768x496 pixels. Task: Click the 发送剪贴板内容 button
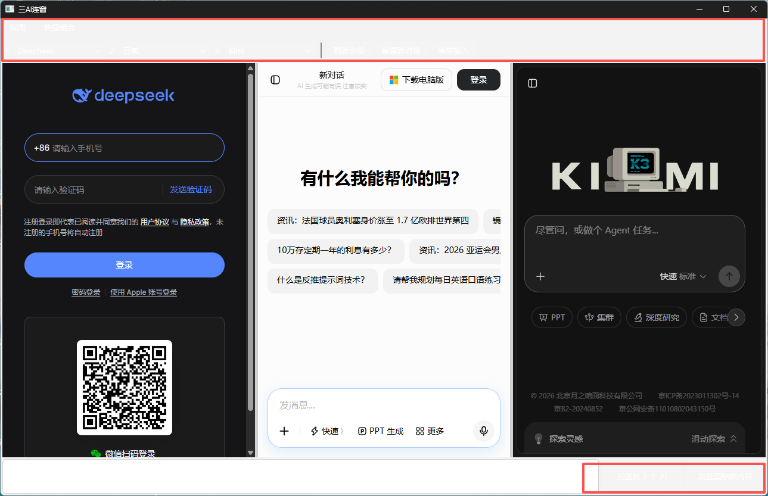(x=725, y=477)
